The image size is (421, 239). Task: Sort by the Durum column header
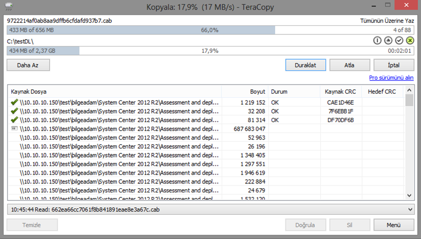pyautogui.click(x=294, y=91)
